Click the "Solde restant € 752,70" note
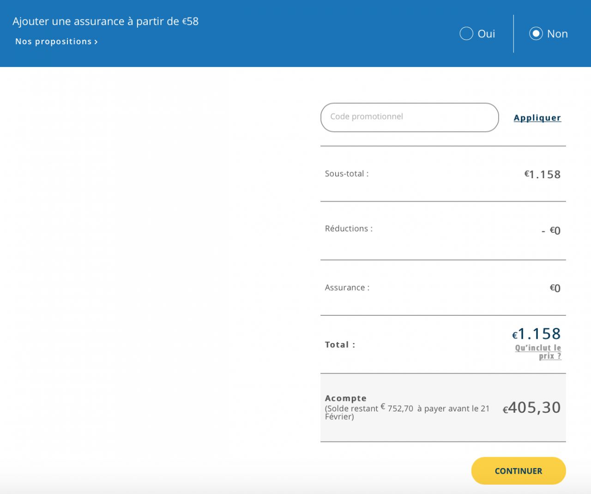The width and height of the screenshot is (591, 494). pos(369,409)
